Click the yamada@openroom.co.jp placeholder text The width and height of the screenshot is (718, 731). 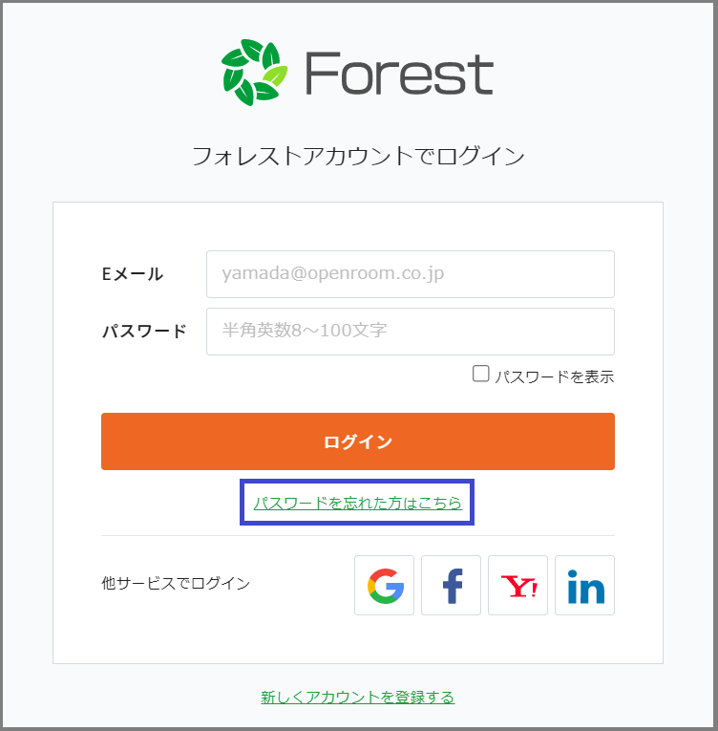point(333,274)
